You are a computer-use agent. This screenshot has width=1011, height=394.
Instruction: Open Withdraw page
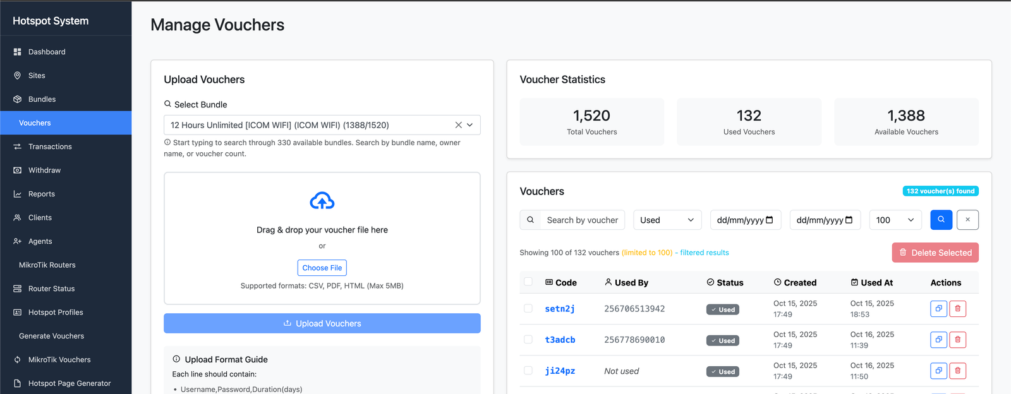coord(66,170)
